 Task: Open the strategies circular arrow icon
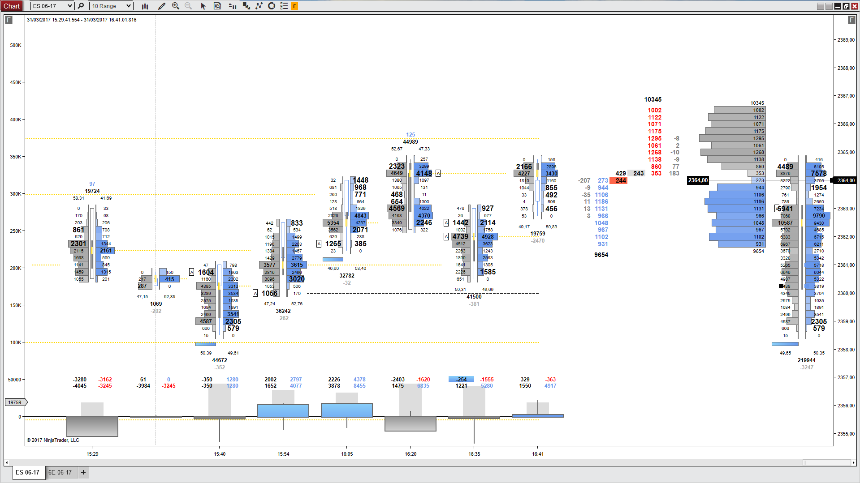point(272,6)
